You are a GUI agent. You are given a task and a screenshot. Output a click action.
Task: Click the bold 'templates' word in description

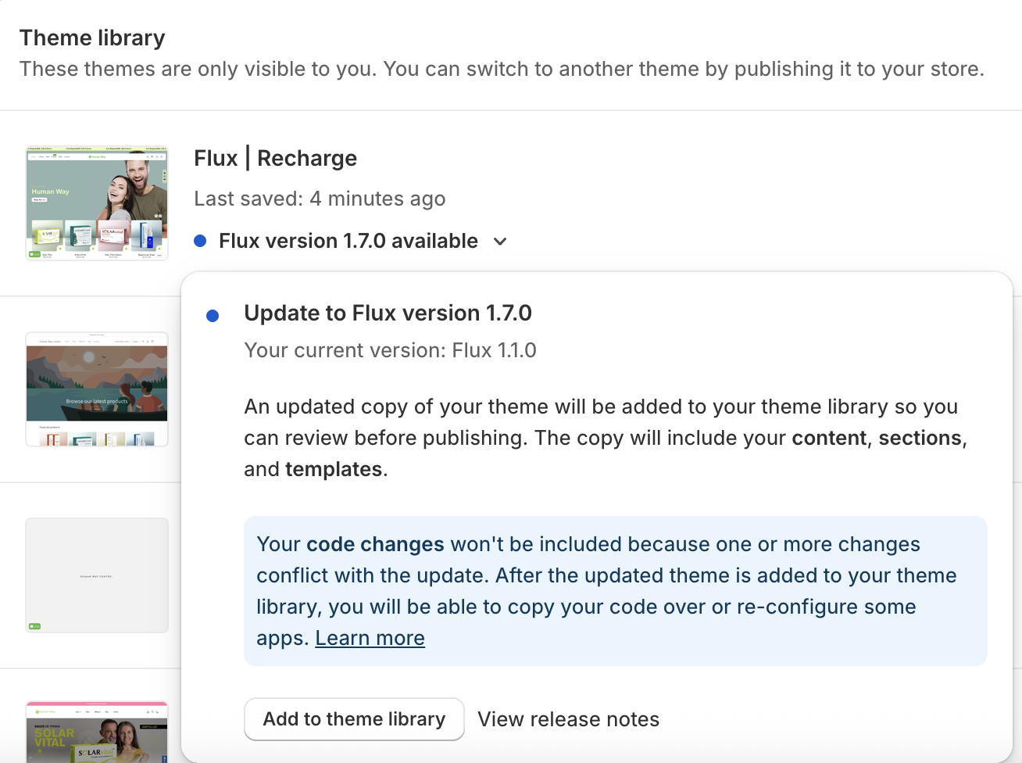(334, 469)
